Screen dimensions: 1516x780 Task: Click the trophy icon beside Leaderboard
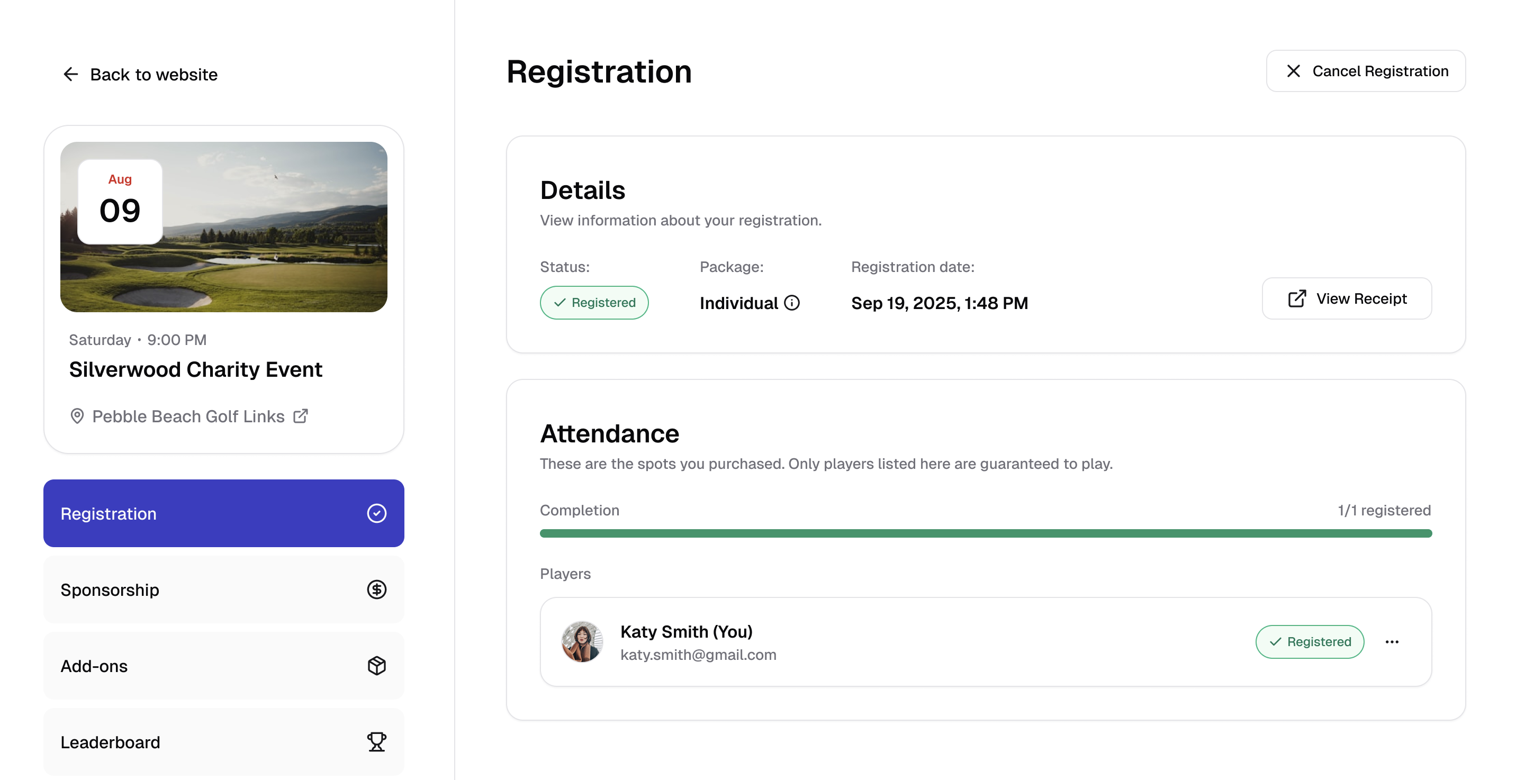[x=376, y=742]
